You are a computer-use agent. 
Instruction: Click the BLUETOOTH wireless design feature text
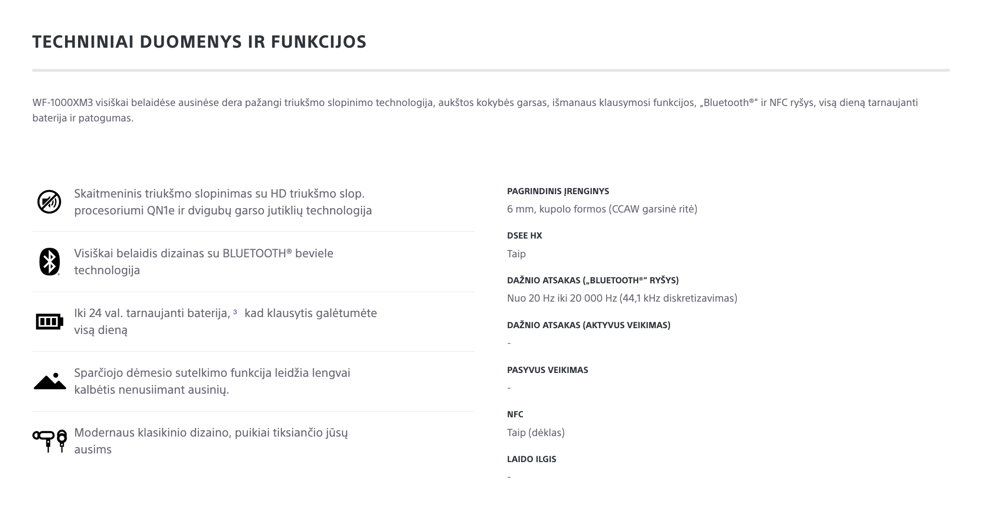(x=204, y=262)
